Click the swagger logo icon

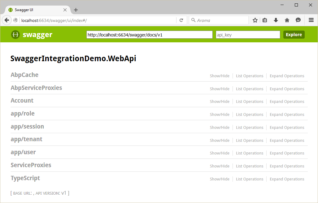[15, 35]
